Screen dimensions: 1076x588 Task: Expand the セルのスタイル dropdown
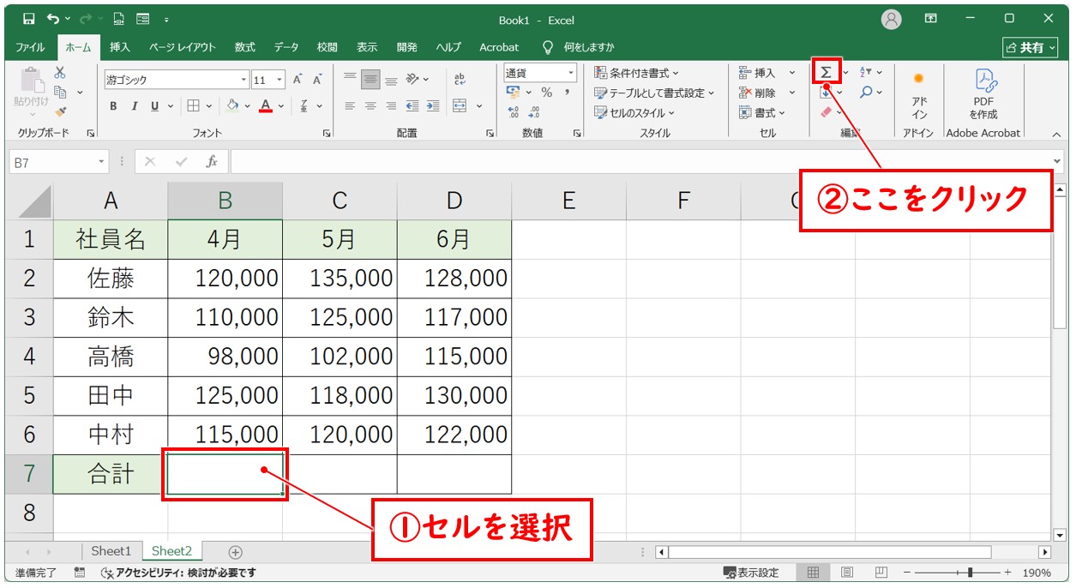click(x=634, y=112)
